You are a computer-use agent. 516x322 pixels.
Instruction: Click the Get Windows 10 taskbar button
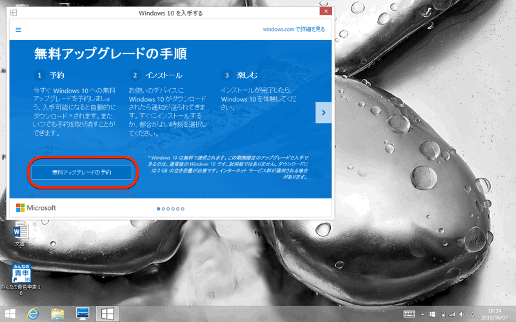[106, 314]
